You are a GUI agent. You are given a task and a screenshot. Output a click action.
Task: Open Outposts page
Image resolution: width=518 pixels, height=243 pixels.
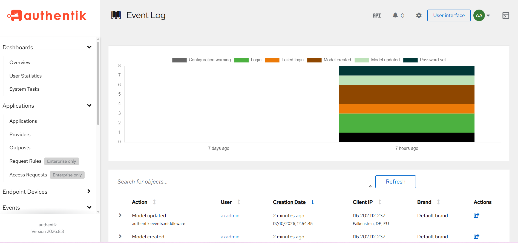(x=20, y=148)
